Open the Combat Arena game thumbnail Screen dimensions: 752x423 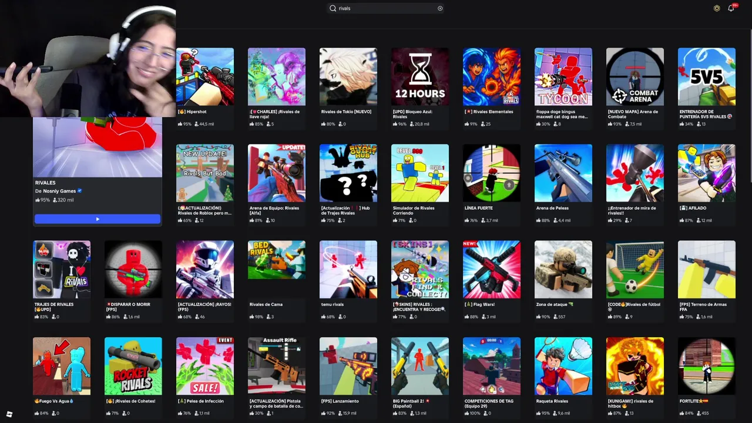tap(635, 77)
